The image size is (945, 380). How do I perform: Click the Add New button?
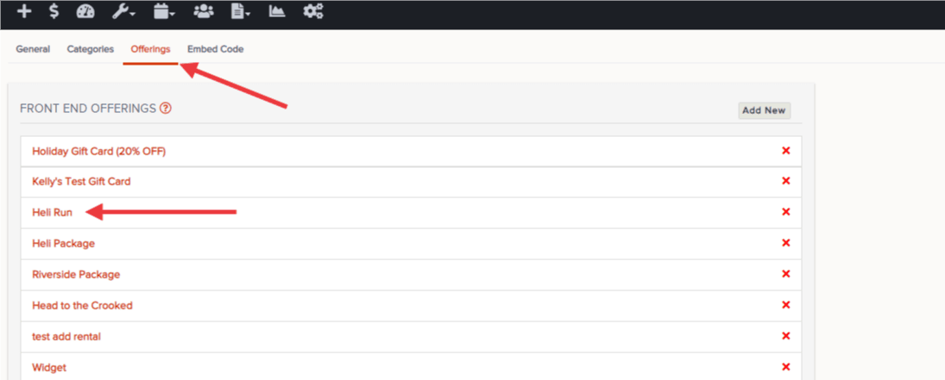click(764, 110)
